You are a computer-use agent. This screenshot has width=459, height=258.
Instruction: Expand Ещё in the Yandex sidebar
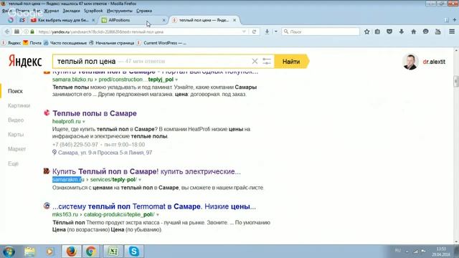click(13, 164)
